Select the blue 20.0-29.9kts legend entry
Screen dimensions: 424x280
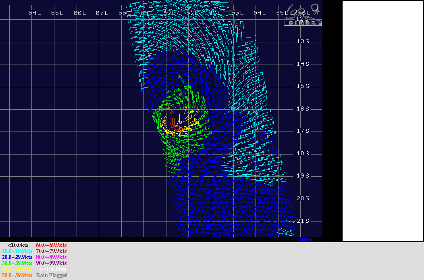17,257
